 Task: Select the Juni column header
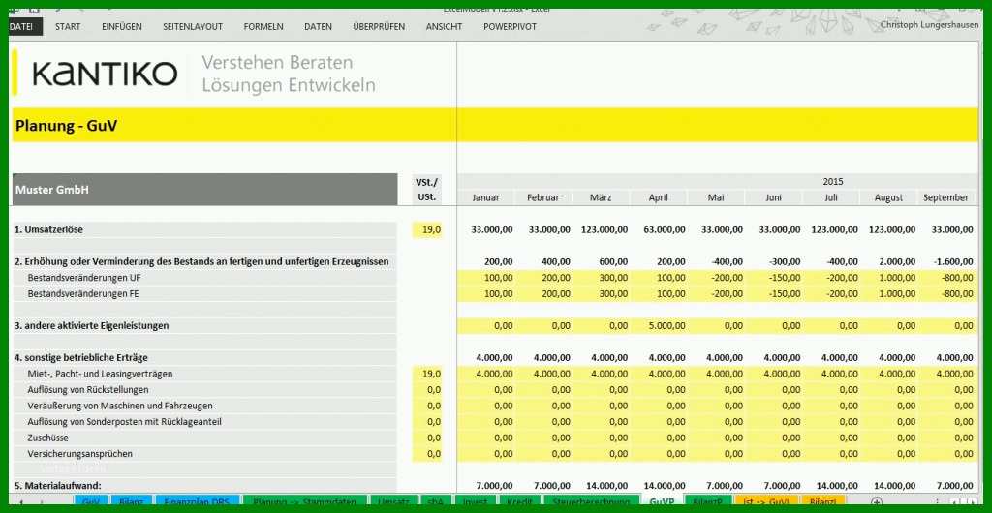point(773,197)
